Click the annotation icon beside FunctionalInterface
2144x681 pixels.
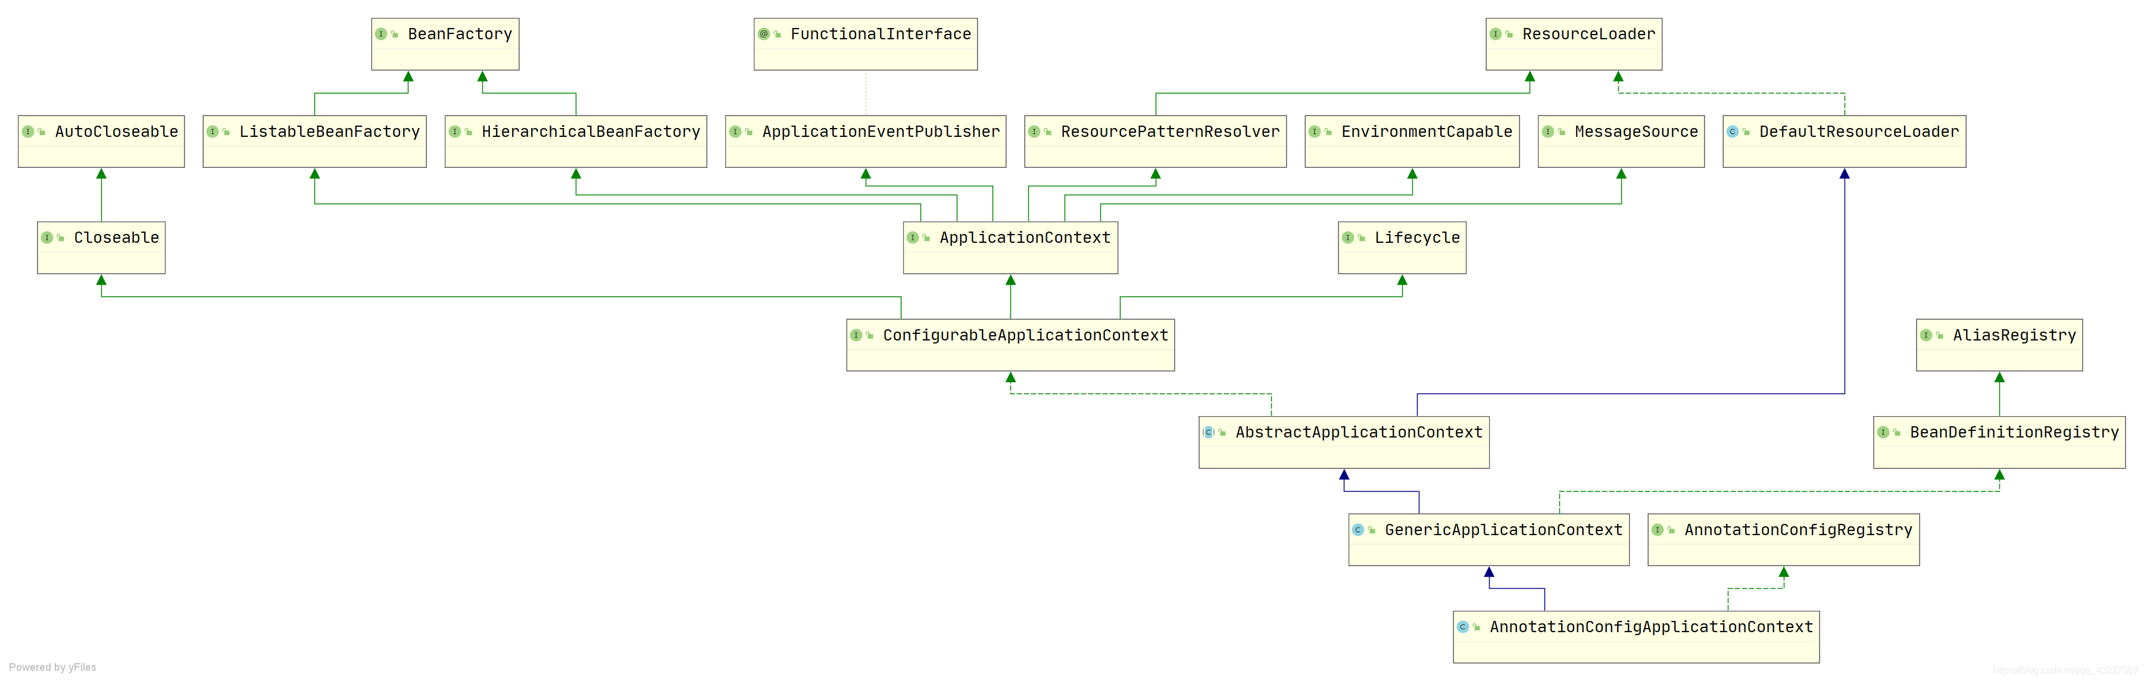[x=763, y=34]
